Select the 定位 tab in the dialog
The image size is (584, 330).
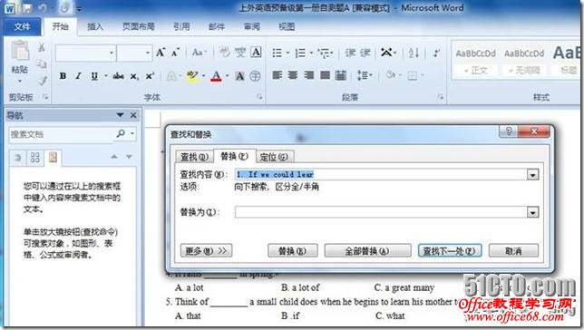[x=274, y=157]
